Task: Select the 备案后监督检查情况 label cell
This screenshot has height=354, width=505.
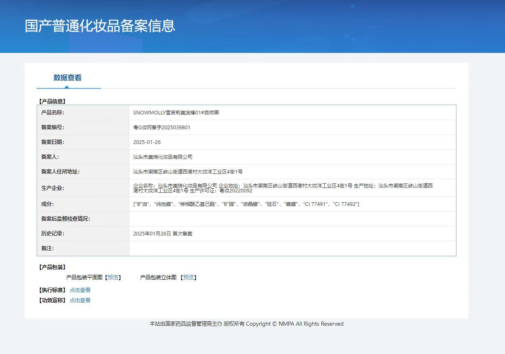Action: coord(83,219)
